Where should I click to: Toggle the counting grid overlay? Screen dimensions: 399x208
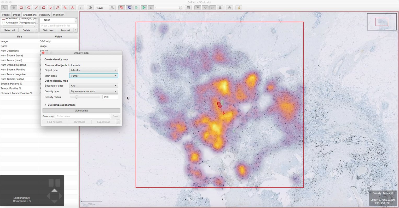(x=220, y=8)
